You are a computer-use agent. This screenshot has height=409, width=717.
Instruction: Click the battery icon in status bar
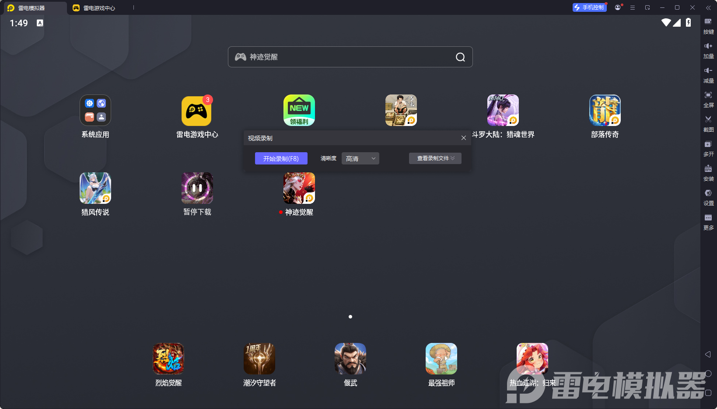(x=689, y=22)
